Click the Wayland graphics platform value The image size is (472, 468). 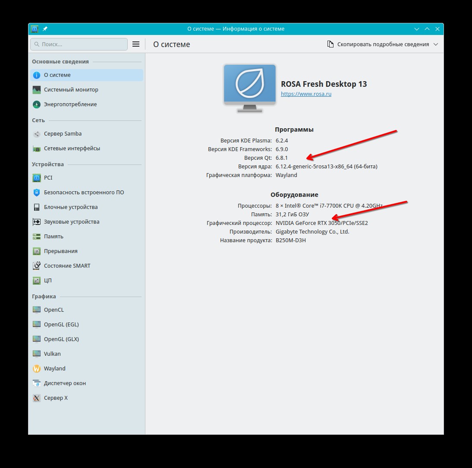[x=286, y=175]
